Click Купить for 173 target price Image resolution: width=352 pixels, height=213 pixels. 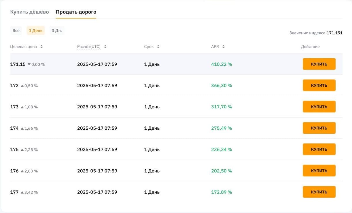[319, 107]
